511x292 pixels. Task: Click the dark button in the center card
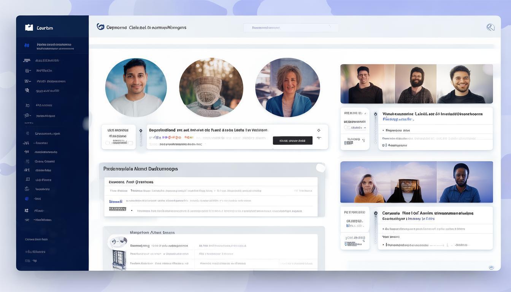292,141
